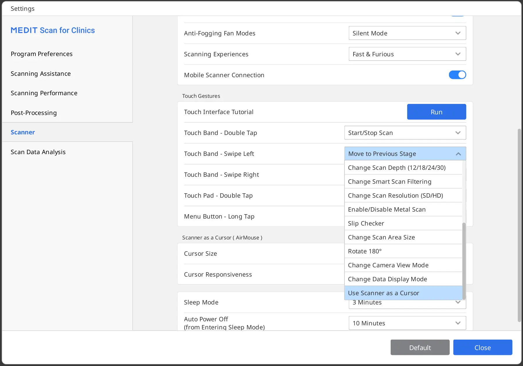Close the Settings dialog
This screenshot has height=366, width=523.
pyautogui.click(x=483, y=347)
